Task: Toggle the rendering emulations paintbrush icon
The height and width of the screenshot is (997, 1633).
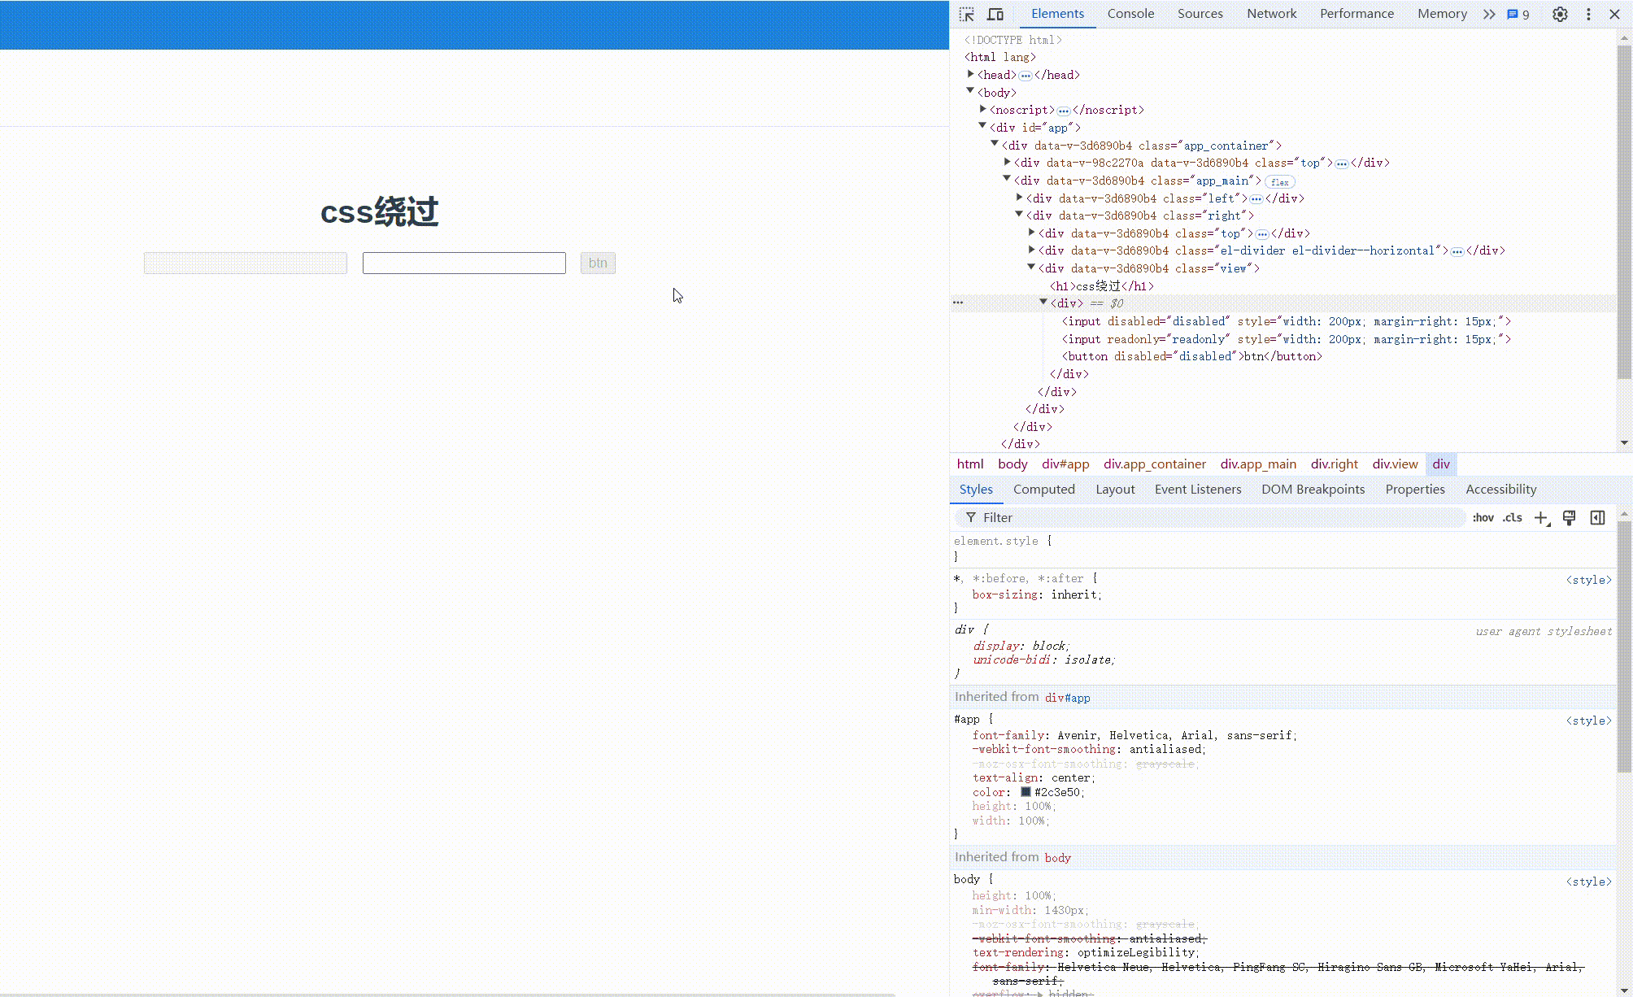Action: pyautogui.click(x=1570, y=518)
